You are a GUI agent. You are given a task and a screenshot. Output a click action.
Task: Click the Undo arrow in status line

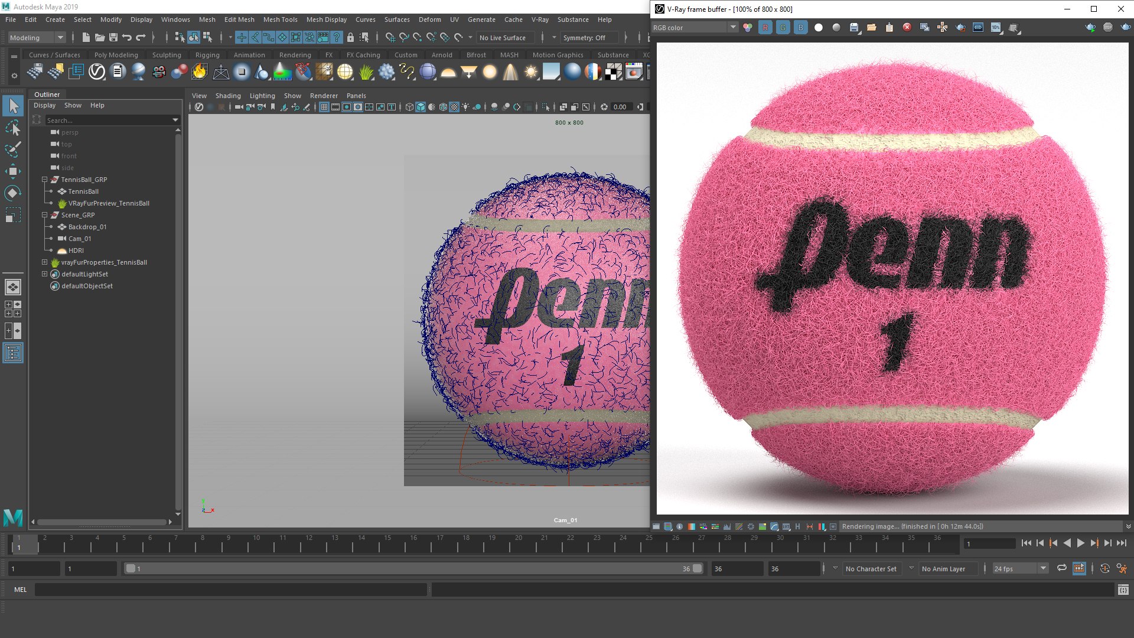[x=127, y=37]
